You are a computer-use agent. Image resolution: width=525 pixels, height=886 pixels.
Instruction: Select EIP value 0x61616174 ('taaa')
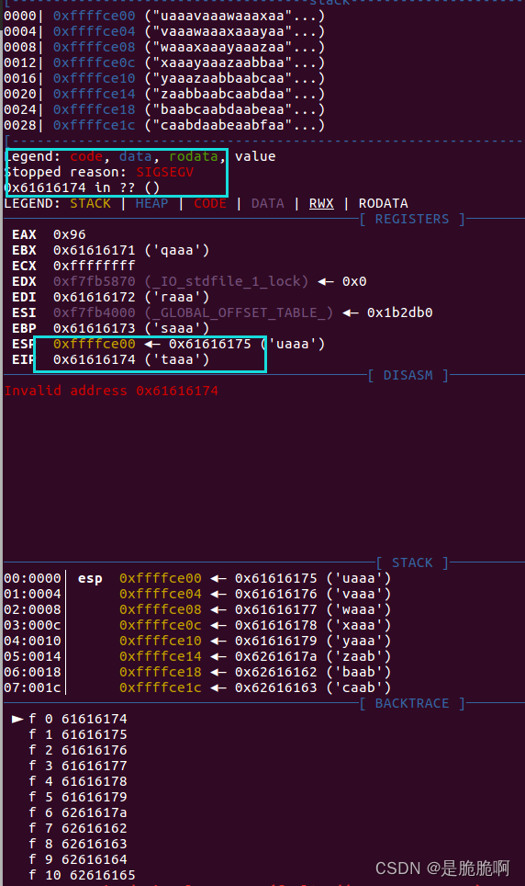tap(131, 359)
